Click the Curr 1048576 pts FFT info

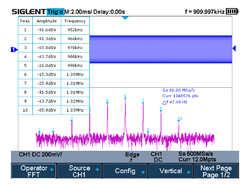pos(180,96)
